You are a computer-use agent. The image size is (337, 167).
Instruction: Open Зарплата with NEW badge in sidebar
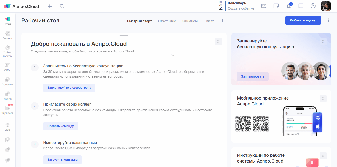[7, 110]
